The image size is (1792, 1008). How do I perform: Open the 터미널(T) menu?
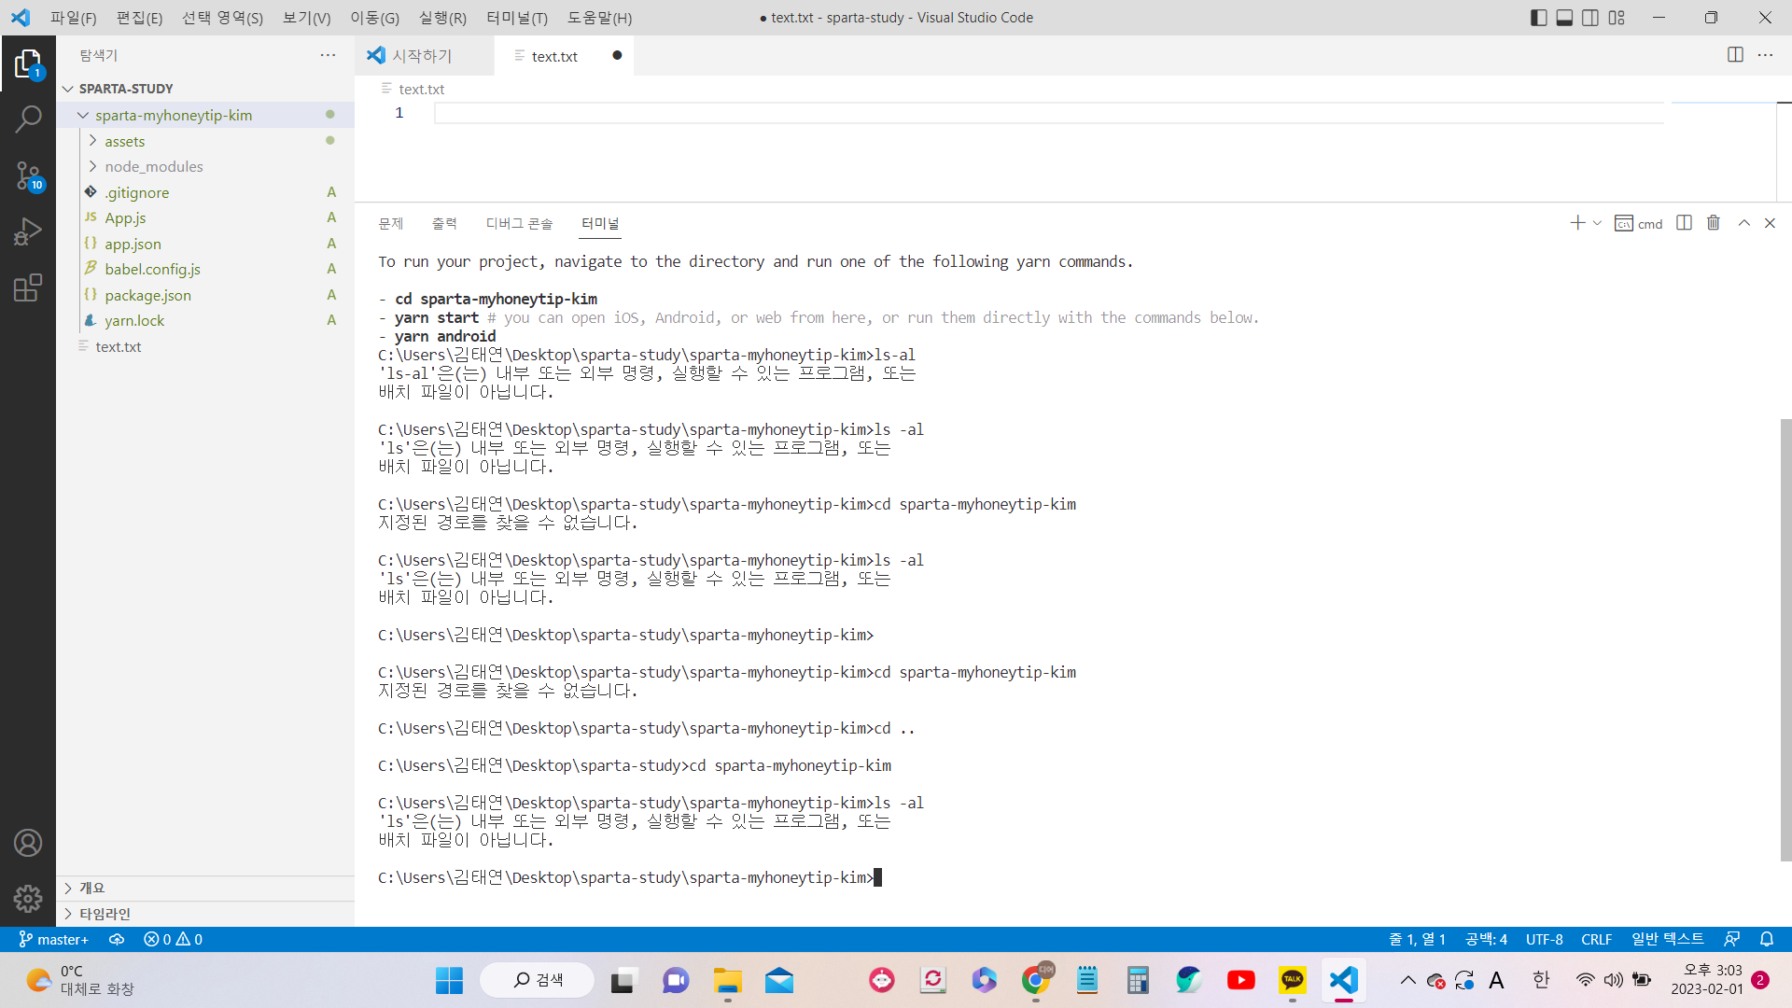(517, 18)
